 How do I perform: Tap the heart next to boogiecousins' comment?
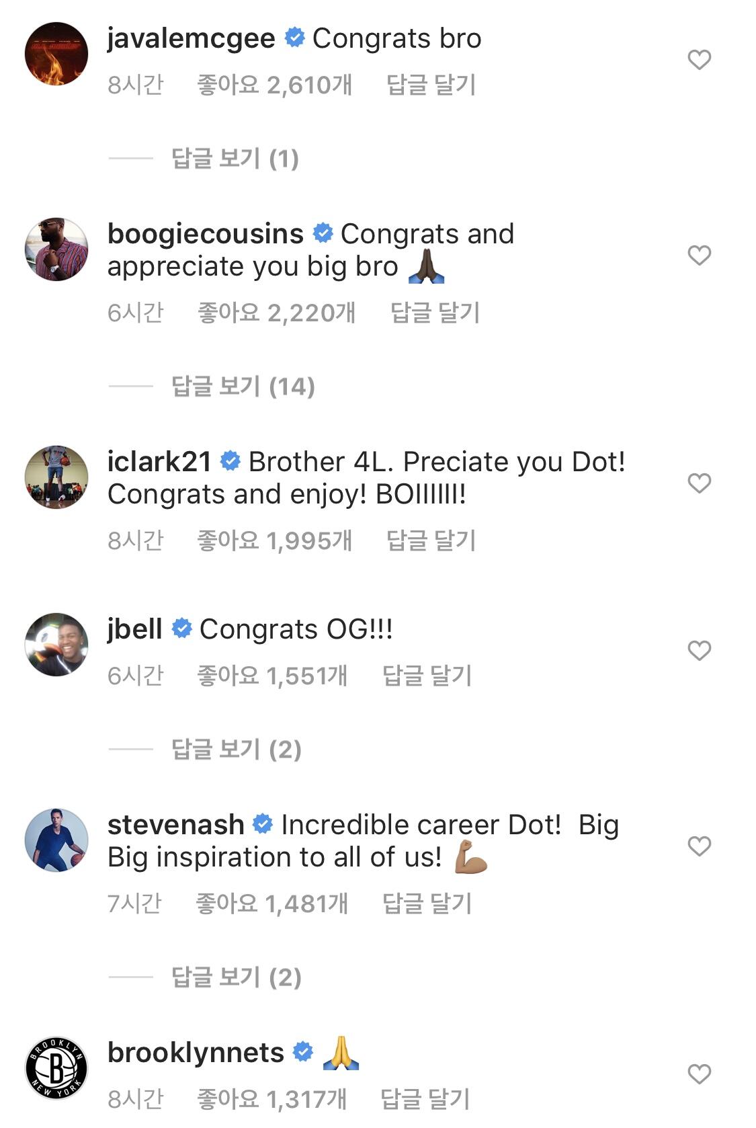[699, 255]
